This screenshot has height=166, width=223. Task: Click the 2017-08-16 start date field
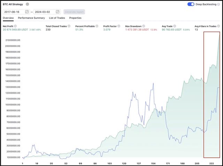(13, 12)
